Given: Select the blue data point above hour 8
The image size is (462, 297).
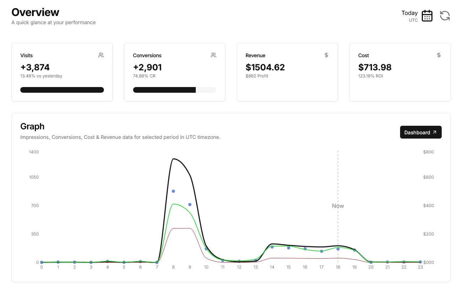Looking at the screenshot, I should (173, 191).
